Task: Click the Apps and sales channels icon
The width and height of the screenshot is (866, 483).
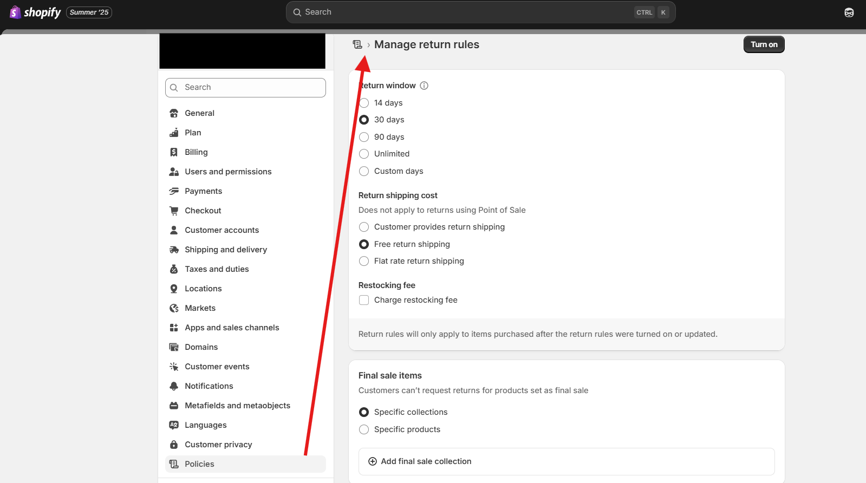Action: point(174,328)
